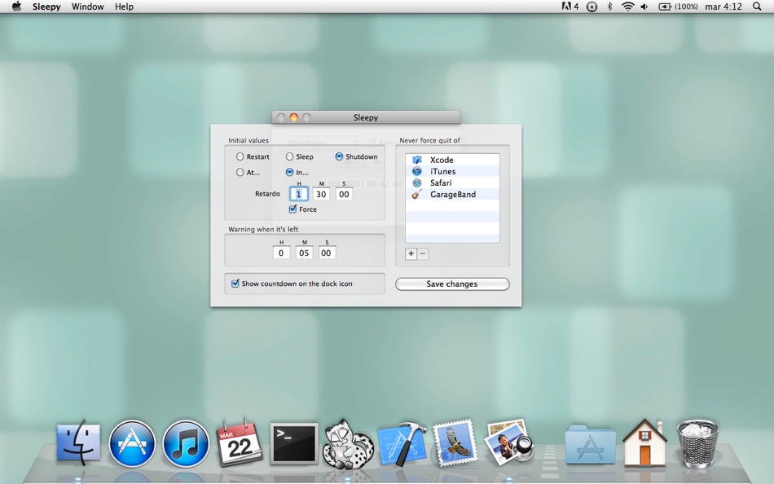
Task: Focus the warning seconds field
Action: pyautogui.click(x=327, y=253)
